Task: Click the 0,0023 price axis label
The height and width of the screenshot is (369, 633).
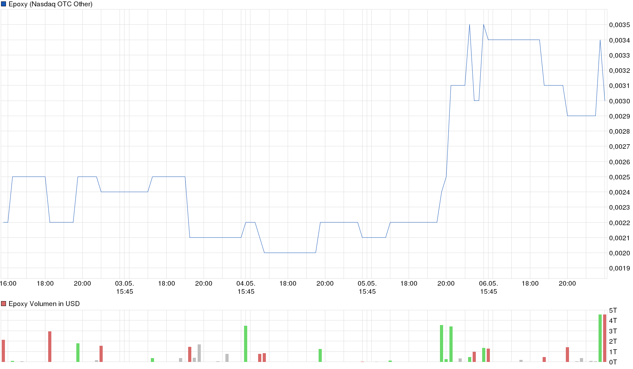Action: [x=620, y=207]
